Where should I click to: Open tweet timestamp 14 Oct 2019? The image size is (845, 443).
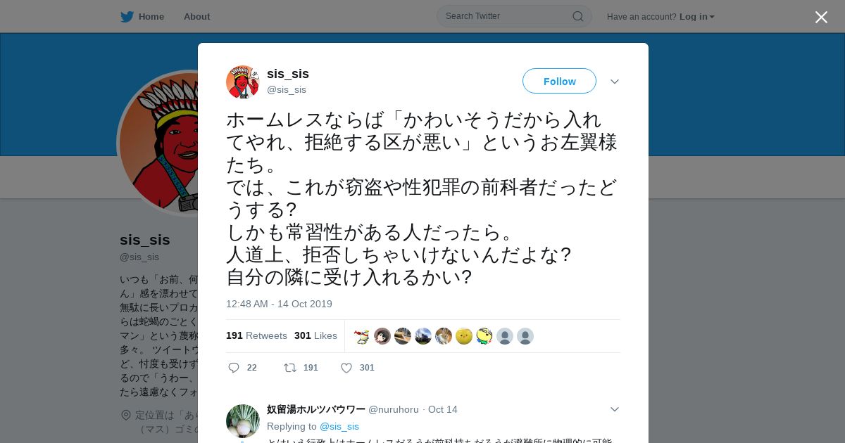pyautogui.click(x=279, y=304)
